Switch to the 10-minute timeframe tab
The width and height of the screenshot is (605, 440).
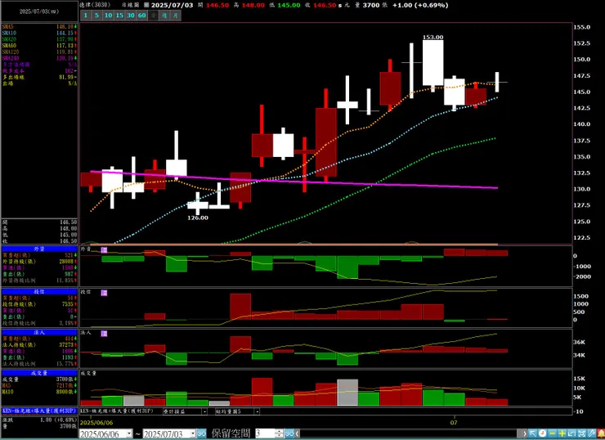coord(109,16)
